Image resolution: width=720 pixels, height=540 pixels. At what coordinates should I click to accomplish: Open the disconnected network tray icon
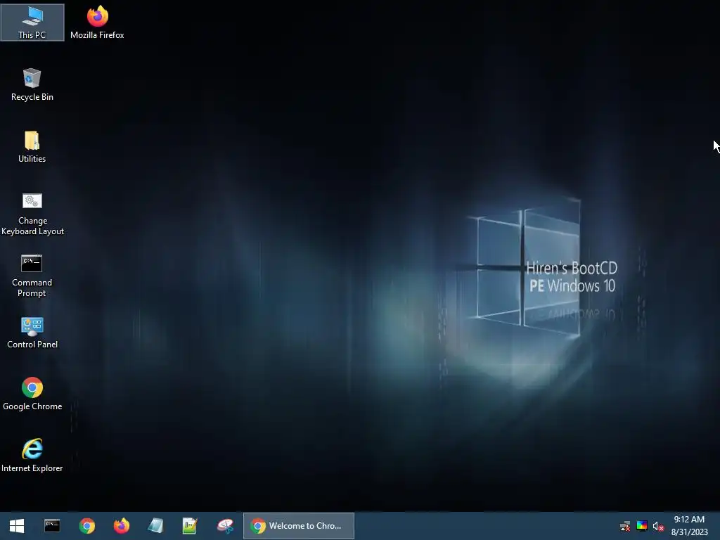coord(625,526)
